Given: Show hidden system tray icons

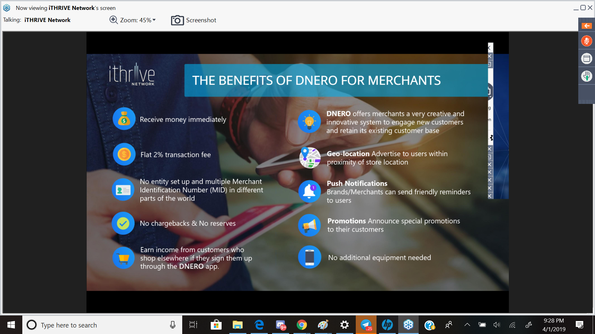Looking at the screenshot, I should pyautogui.click(x=467, y=325).
